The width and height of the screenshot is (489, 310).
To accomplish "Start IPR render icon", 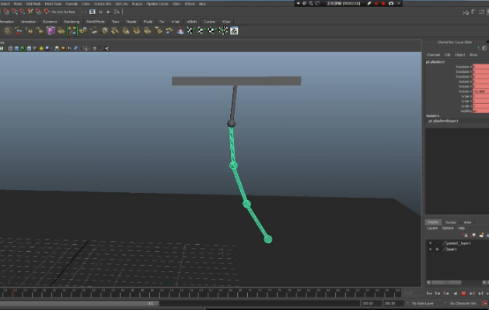I will click(109, 12).
